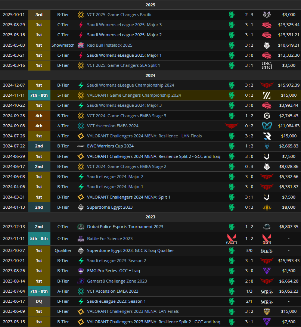Click the green team logo in the VALORANT Game Changers Championship 2024 row
The image size is (301, 327).
[x=232, y=95]
